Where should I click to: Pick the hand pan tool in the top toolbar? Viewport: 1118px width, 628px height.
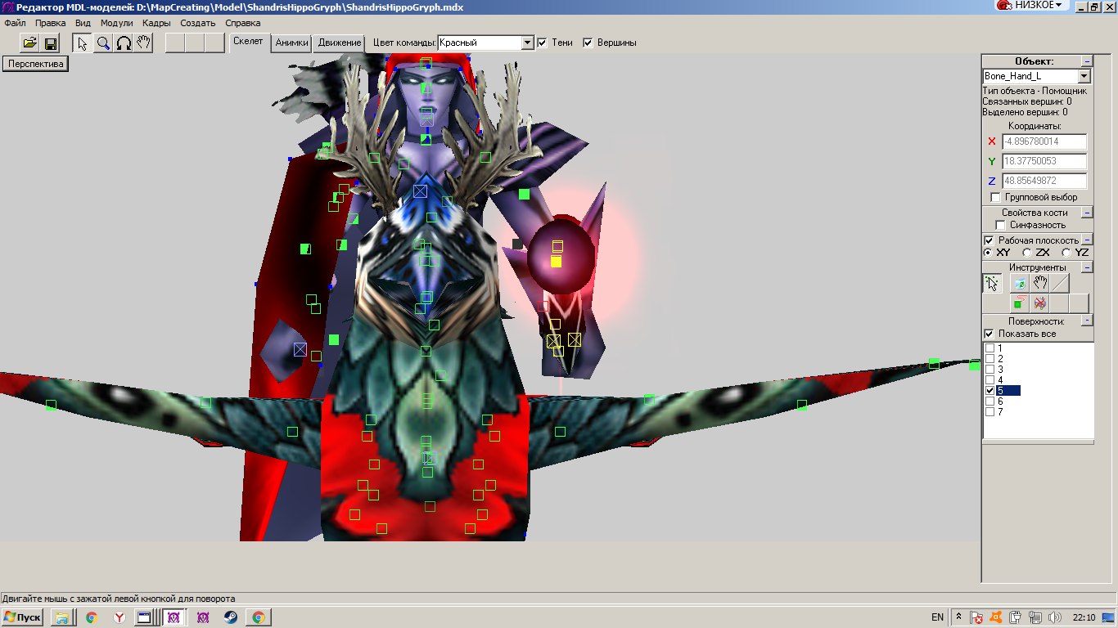143,43
